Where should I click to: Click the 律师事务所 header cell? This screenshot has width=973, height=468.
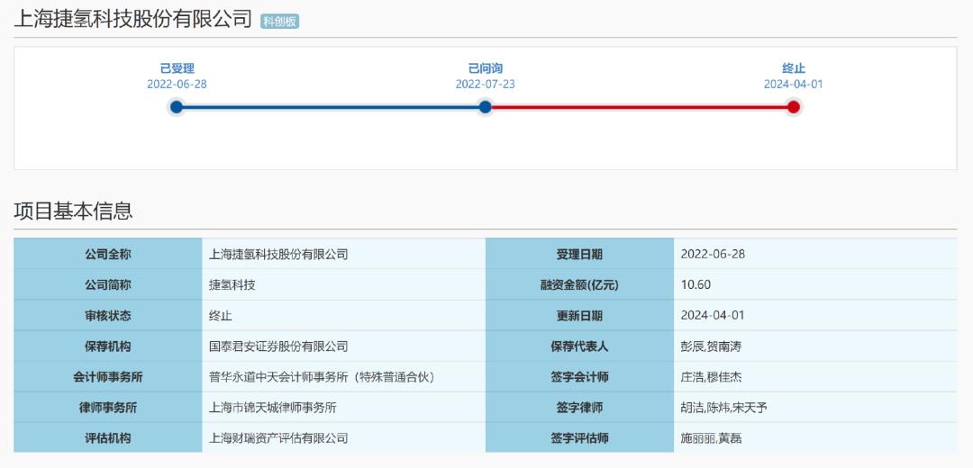108,408
